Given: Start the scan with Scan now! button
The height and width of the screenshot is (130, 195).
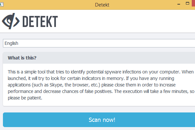Looking at the screenshot, I should click(x=102, y=120).
